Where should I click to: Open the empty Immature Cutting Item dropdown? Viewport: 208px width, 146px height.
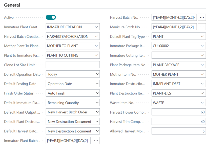tap(202, 55)
